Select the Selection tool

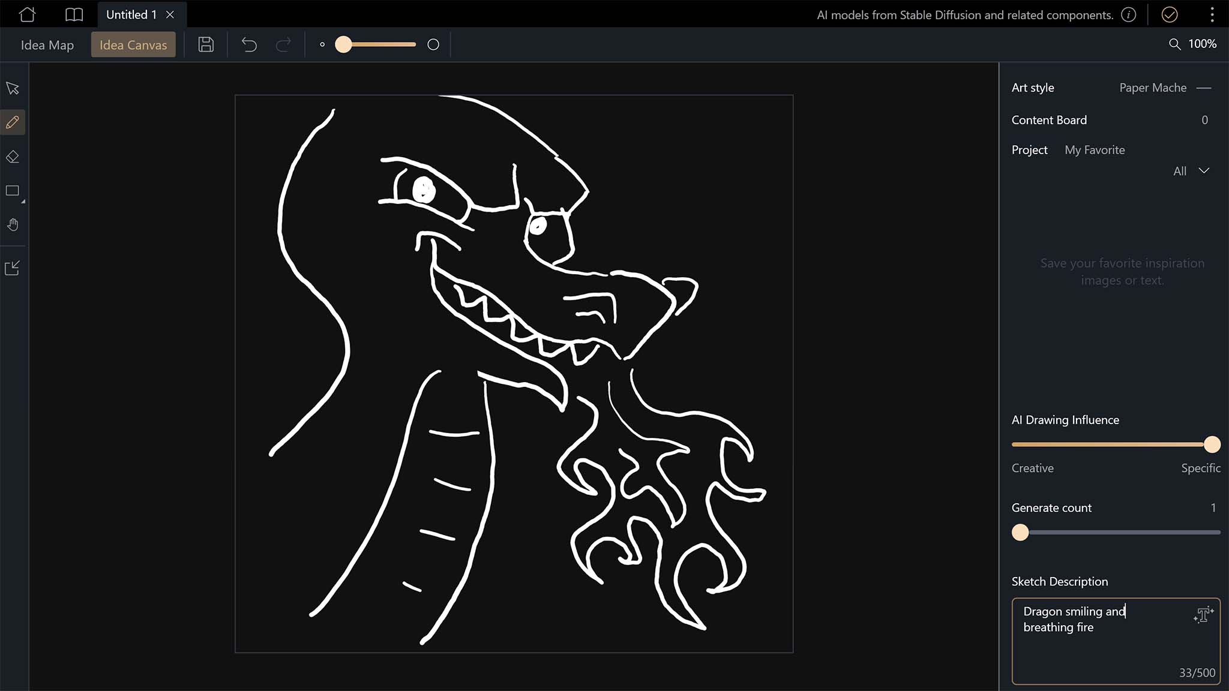(x=13, y=88)
